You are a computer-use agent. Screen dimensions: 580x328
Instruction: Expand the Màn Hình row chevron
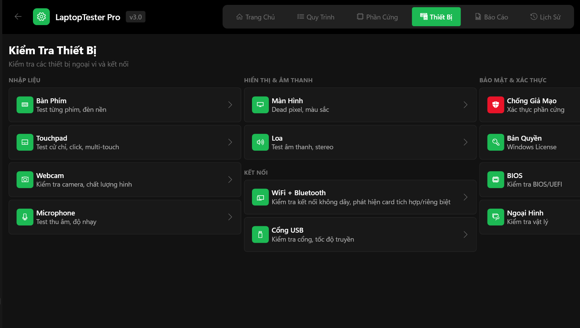point(465,105)
